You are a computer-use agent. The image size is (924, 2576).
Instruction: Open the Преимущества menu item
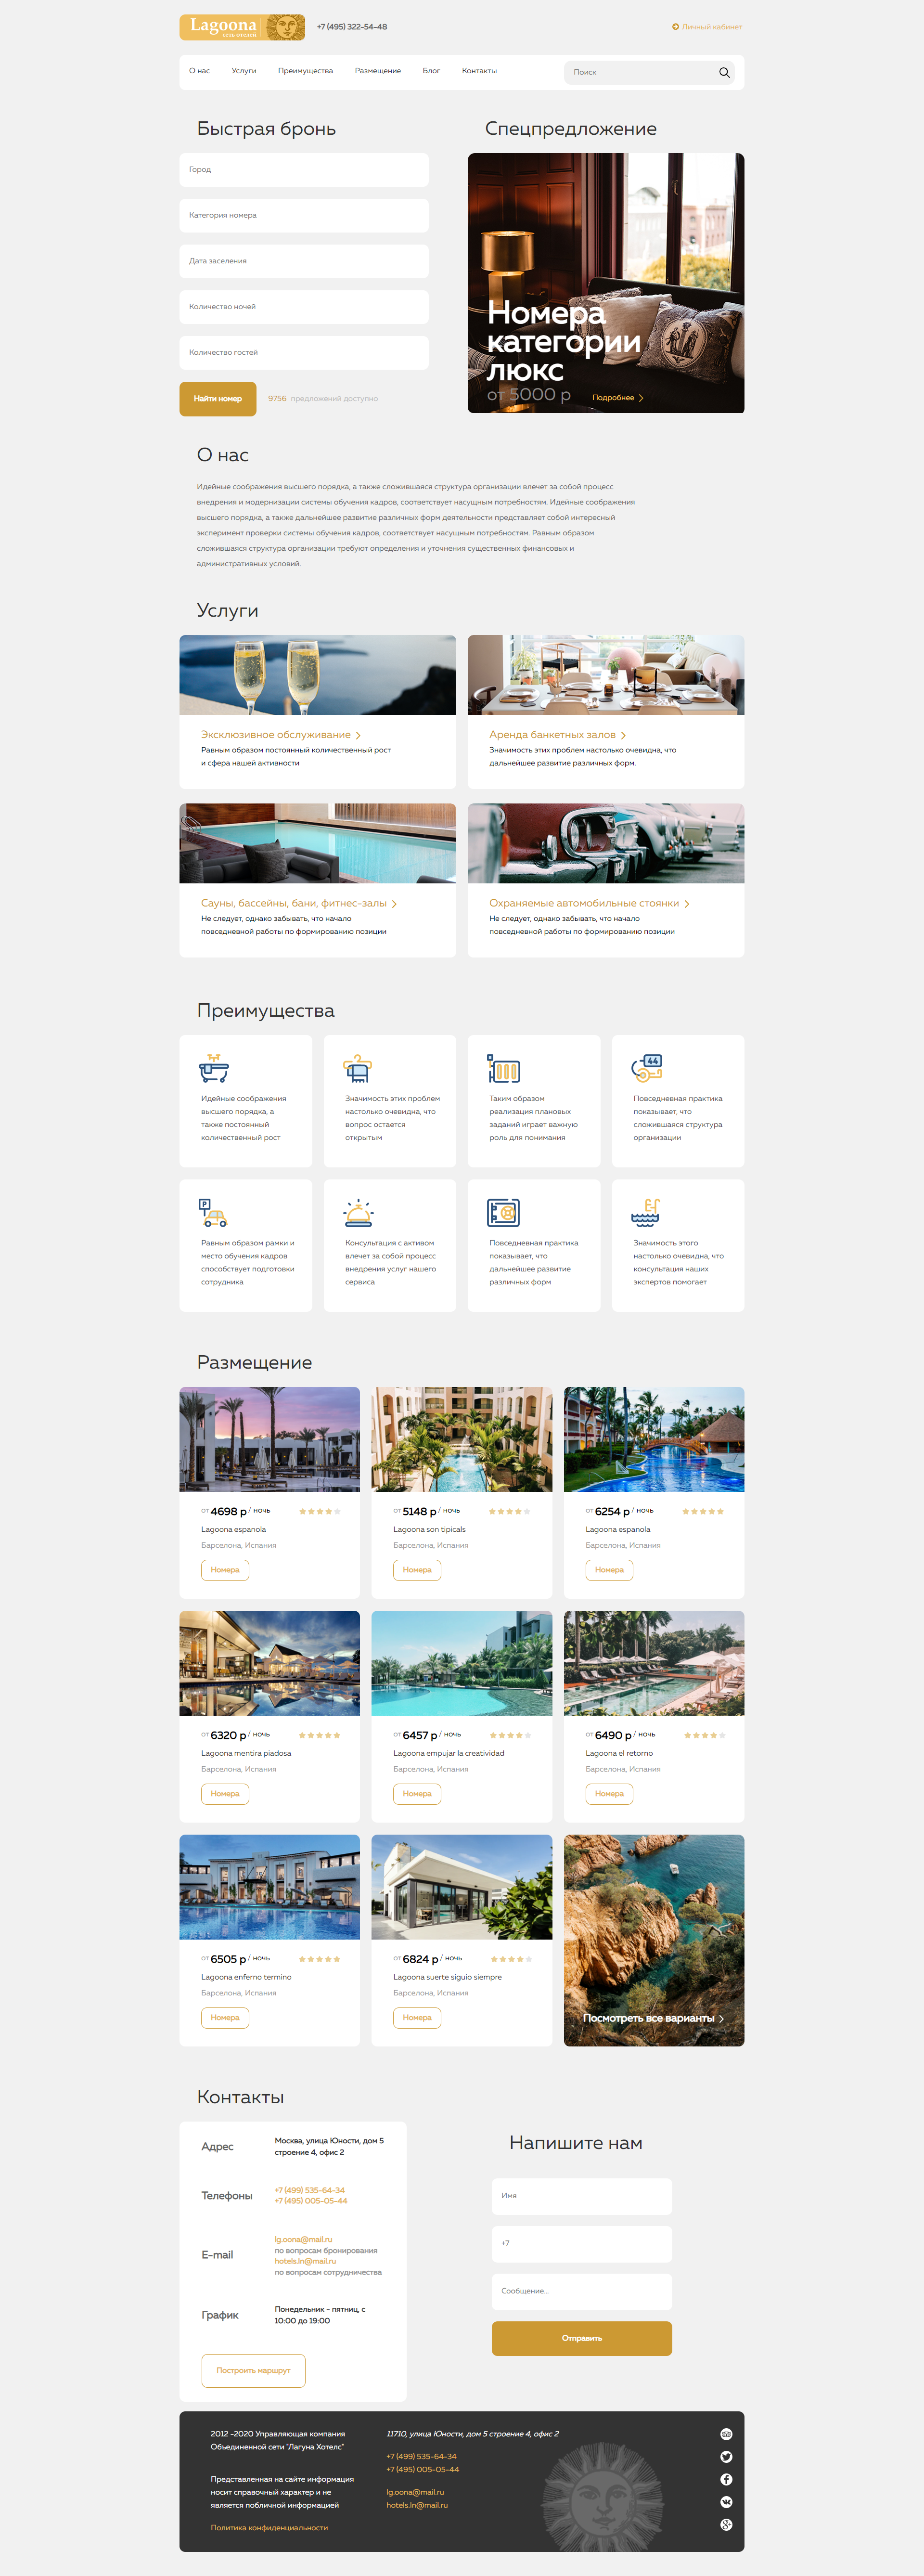tap(305, 71)
